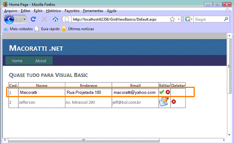Image resolution: width=234 pixels, height=144 pixels.
Task: Click the Home navigation tab
Action: click(x=17, y=61)
